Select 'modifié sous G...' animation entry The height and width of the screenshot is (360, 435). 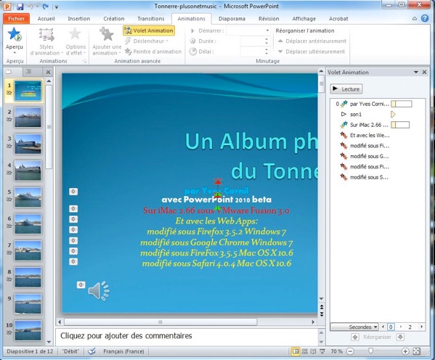(x=378, y=156)
